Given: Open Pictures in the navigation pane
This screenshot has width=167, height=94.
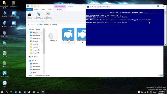Looking at the screenshot, I should 35,41.
